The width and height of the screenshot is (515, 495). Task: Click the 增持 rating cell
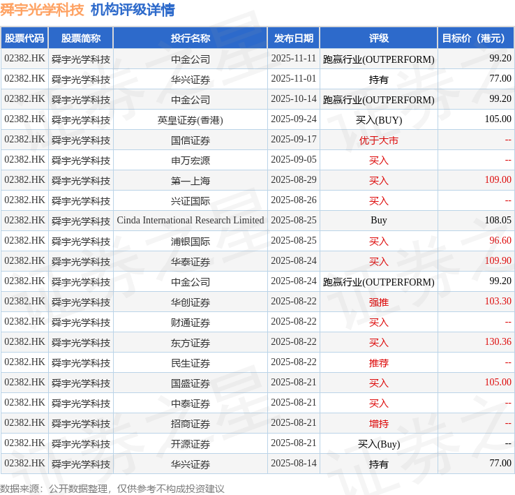pos(379,424)
